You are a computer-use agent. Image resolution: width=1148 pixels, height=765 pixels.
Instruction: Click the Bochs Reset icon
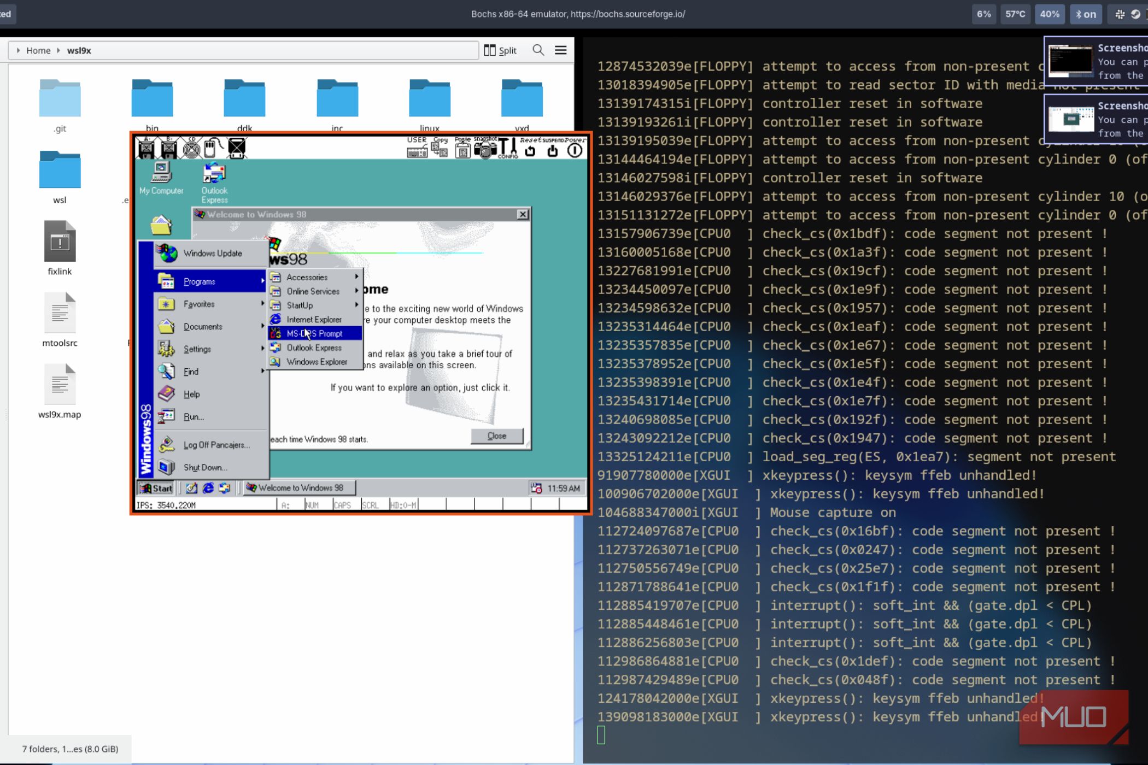(x=530, y=148)
